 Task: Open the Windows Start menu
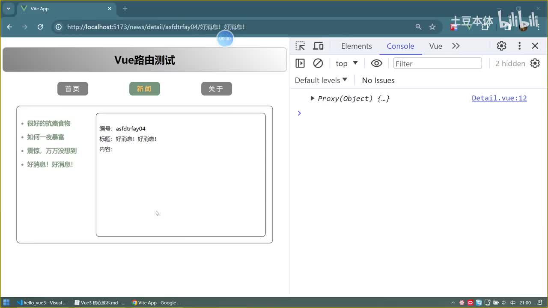pos(6,302)
